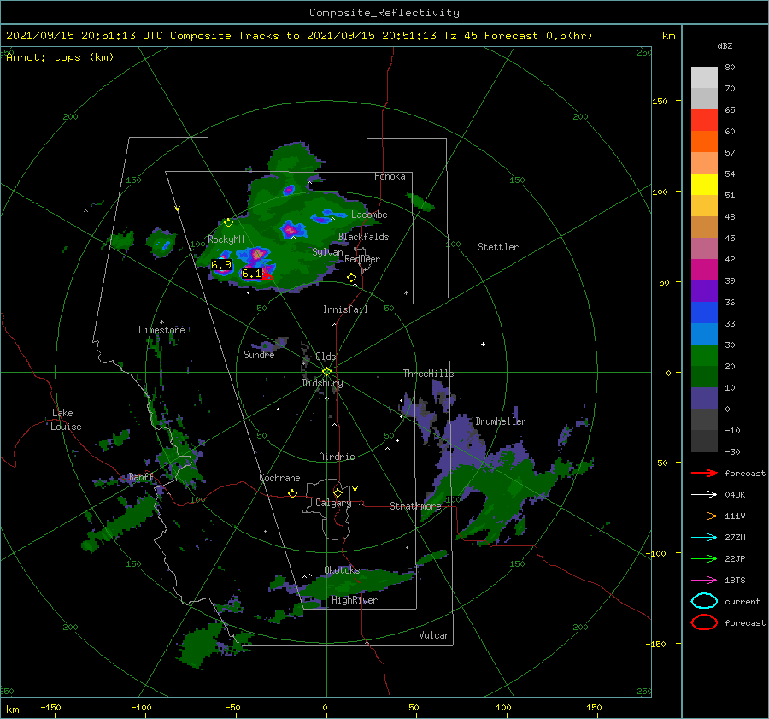
Task: Click the Airdrie label
Action: pos(337,457)
